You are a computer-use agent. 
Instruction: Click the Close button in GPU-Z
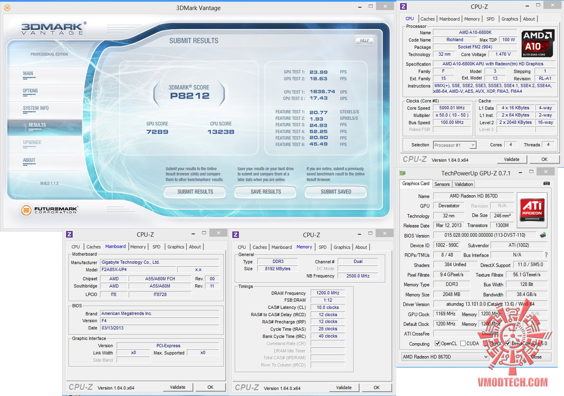(x=537, y=357)
